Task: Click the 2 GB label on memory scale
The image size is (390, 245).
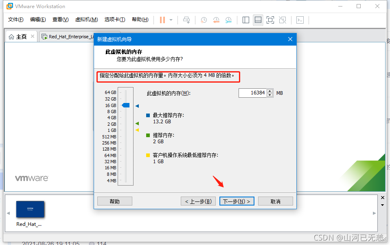Action: (112, 124)
